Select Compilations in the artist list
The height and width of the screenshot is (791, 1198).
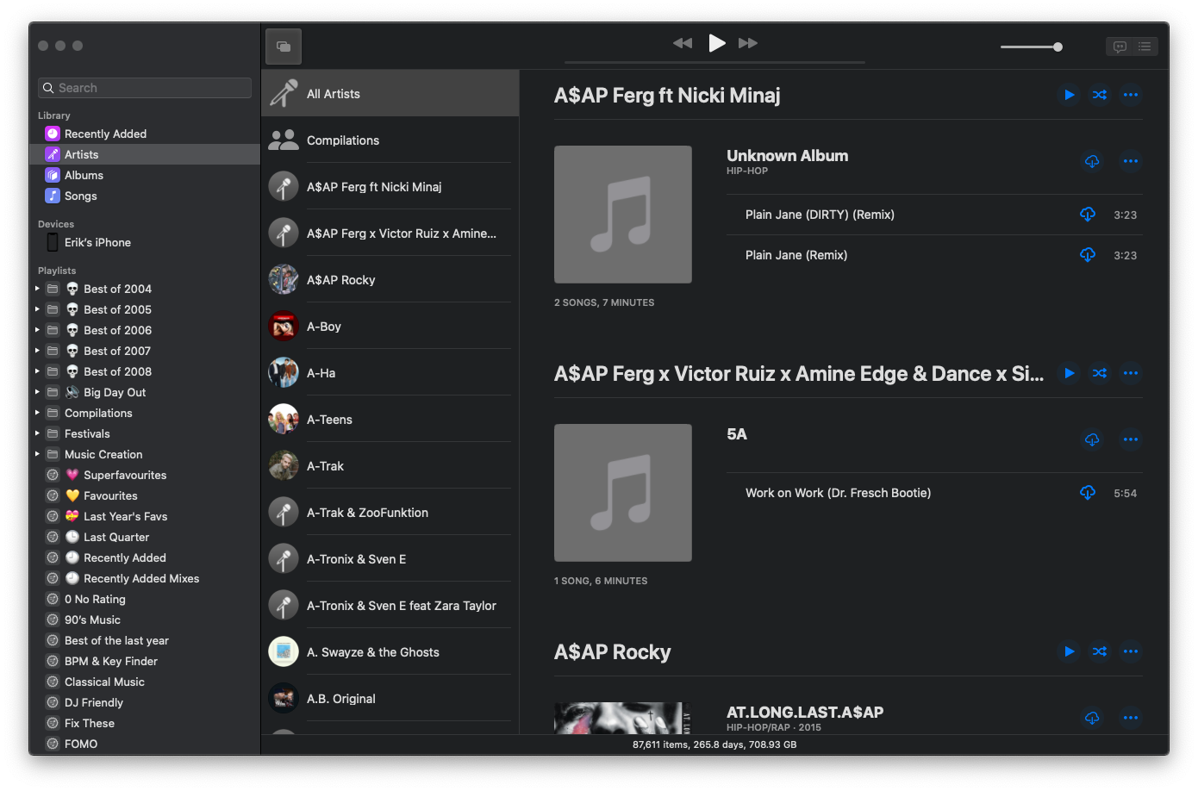tap(390, 140)
